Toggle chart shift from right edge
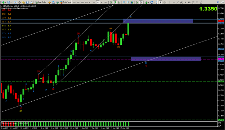Screen dimensions: 225x130 pyautogui.click(x=141, y=2)
